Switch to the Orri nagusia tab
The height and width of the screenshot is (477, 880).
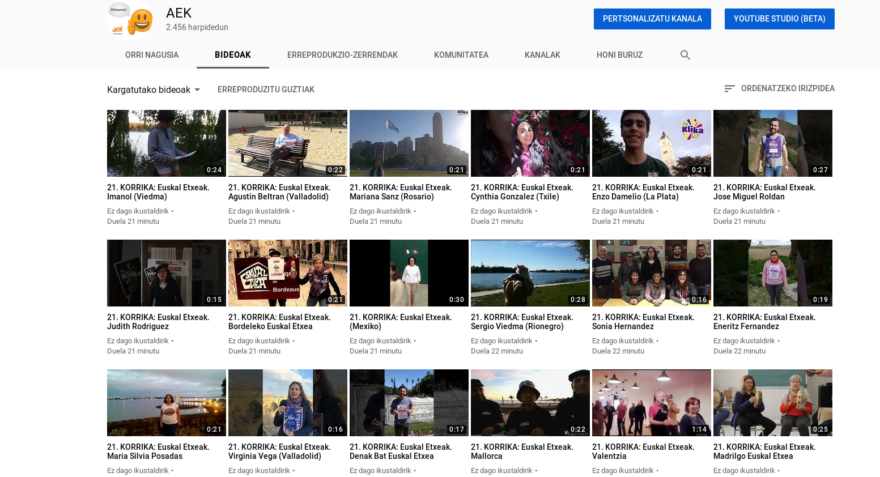coord(152,55)
